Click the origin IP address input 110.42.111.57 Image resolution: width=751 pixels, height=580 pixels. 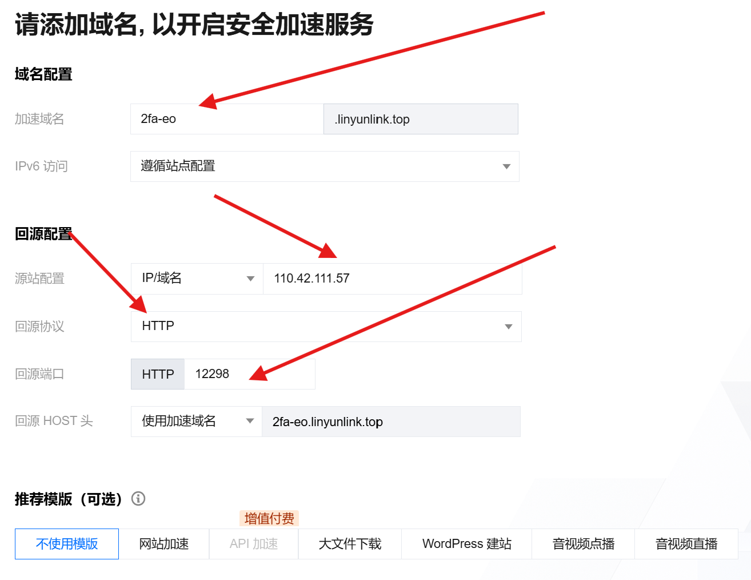[392, 279]
